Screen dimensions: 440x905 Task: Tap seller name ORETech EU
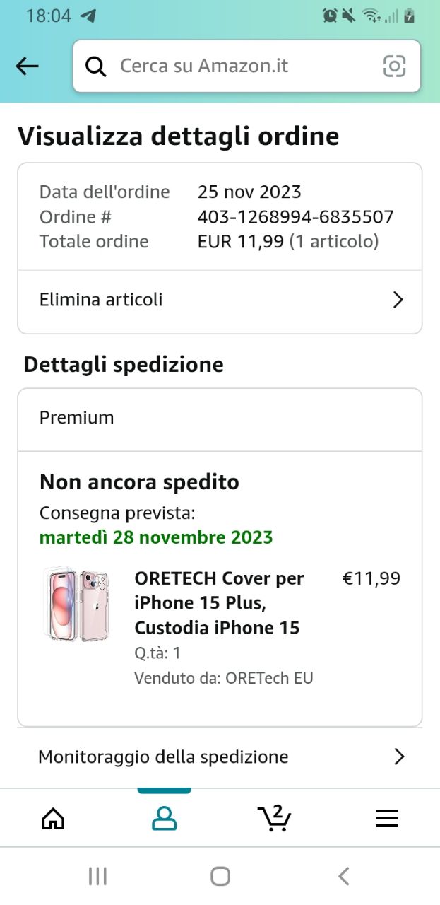pyautogui.click(x=269, y=678)
